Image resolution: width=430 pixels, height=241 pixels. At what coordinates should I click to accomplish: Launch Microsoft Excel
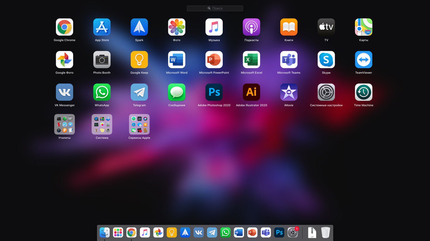tap(252, 60)
